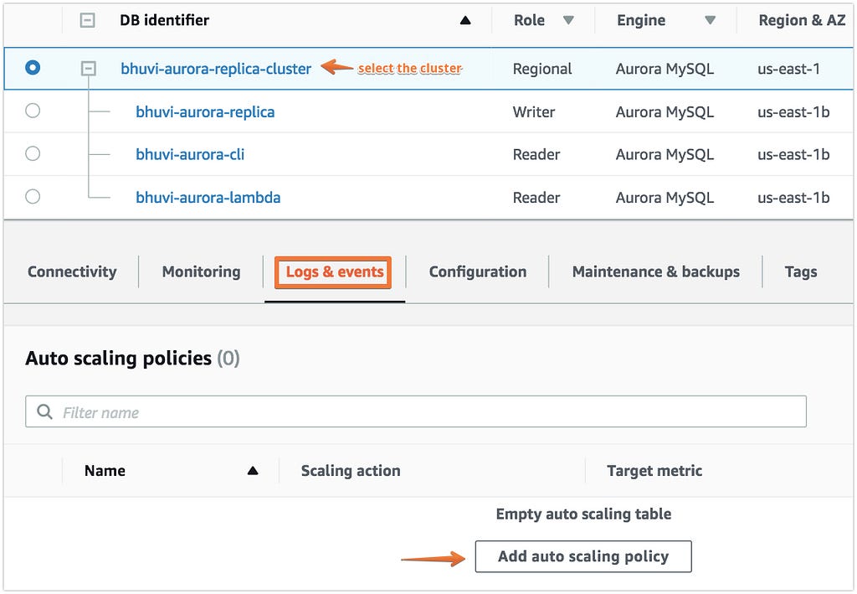Viewport: 857px width, 594px height.
Task: Click Reader role of bhuvi-aurora-lambda
Action: click(x=536, y=197)
